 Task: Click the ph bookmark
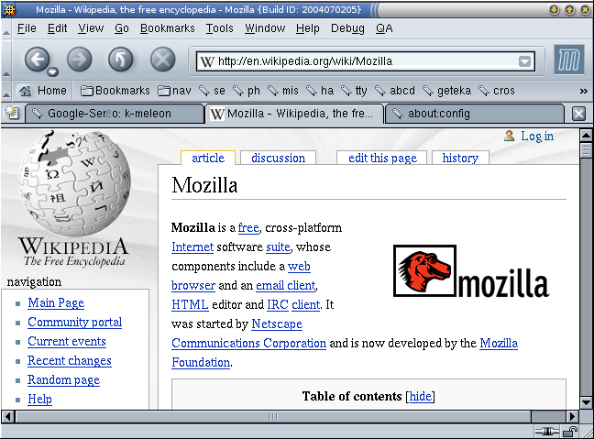247,91
